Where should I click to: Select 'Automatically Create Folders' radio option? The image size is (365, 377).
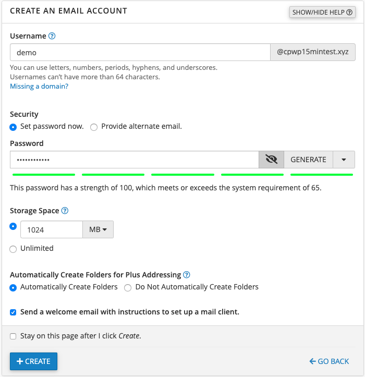(x=14, y=287)
